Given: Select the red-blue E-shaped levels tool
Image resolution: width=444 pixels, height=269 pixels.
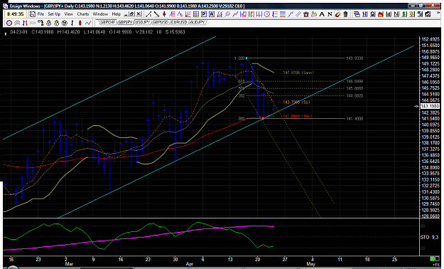Looking at the screenshot, I should click(x=275, y=14).
